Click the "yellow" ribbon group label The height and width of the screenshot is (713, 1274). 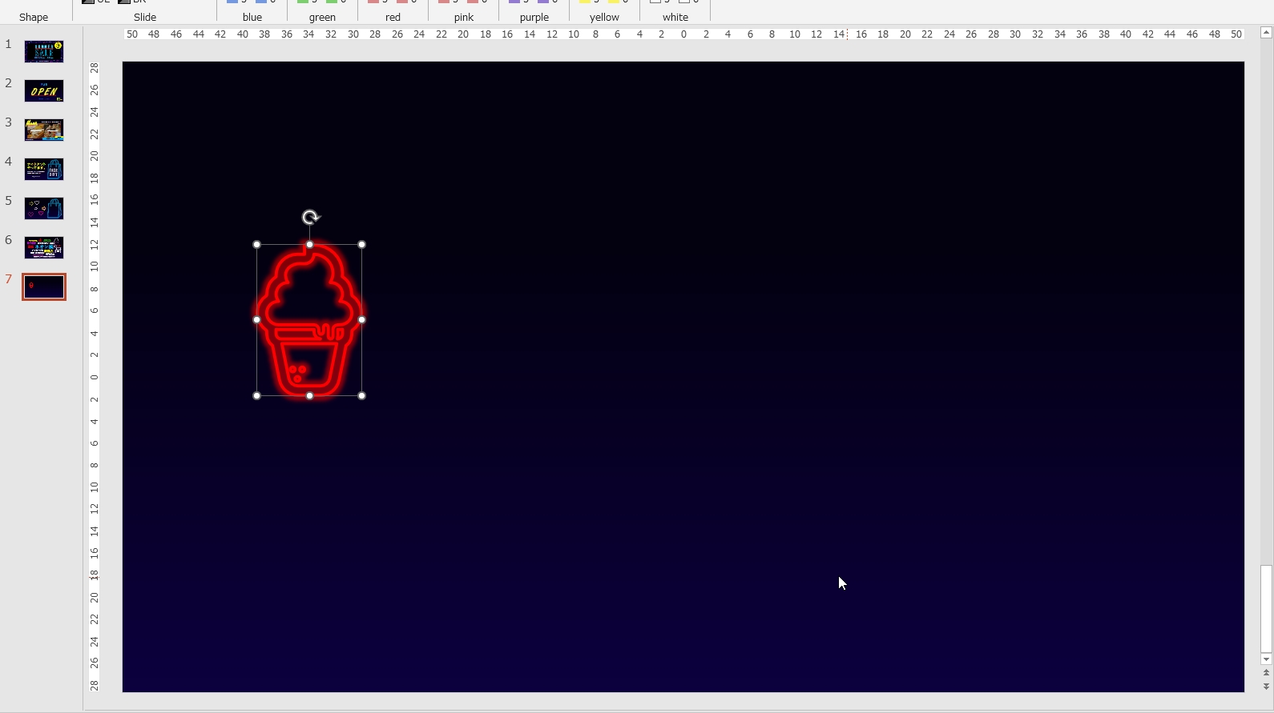coord(604,17)
